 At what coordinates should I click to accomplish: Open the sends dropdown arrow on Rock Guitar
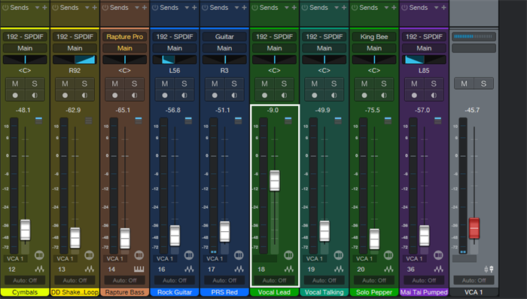point(187,8)
